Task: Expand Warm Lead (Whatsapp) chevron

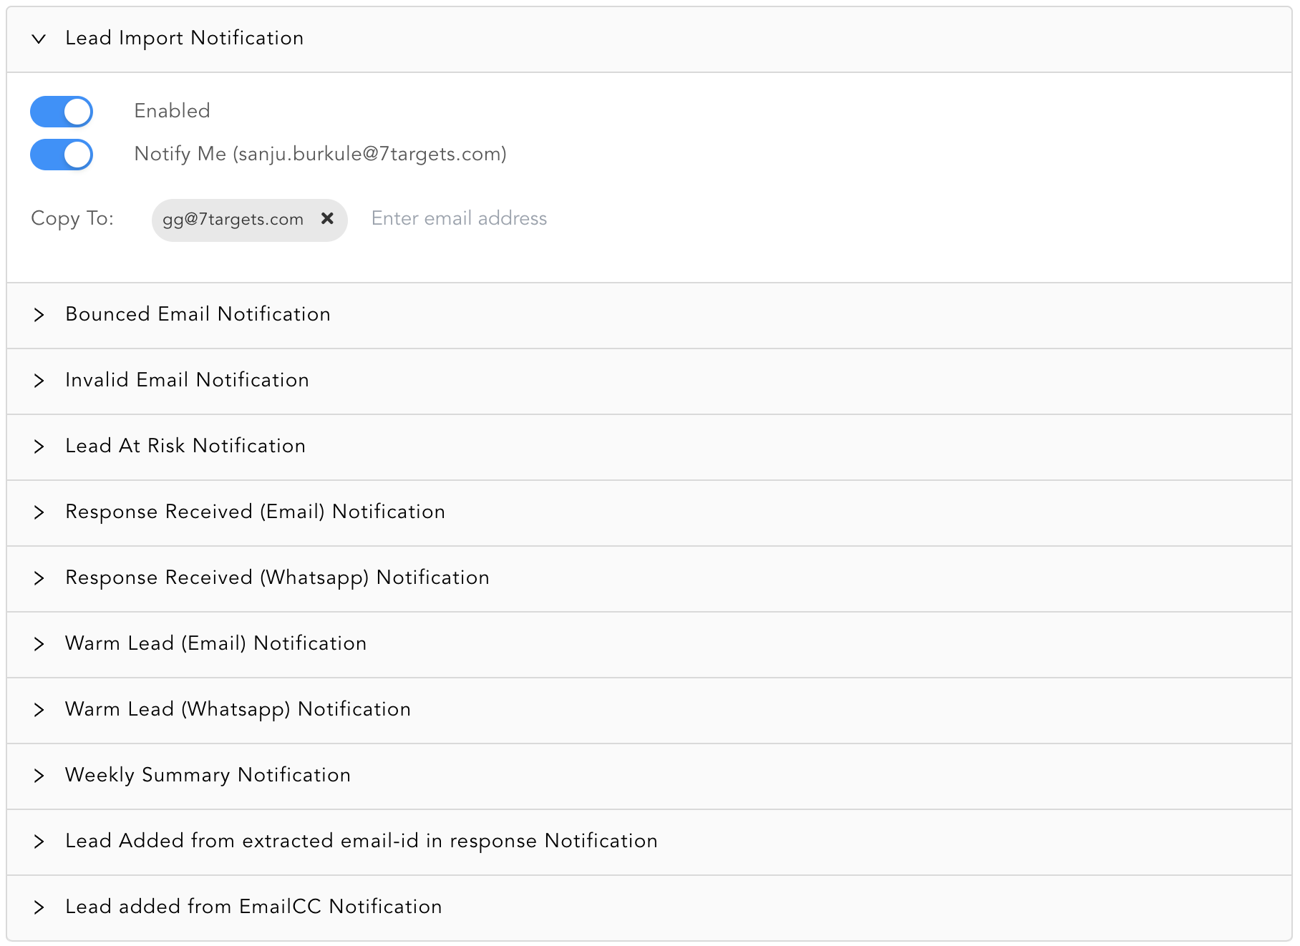Action: tap(39, 710)
